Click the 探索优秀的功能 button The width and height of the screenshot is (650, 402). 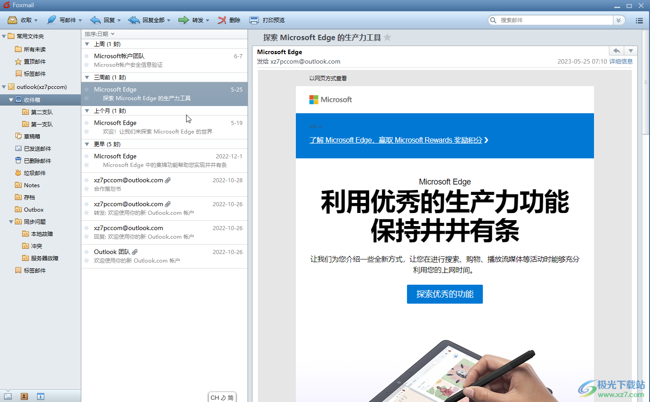click(x=445, y=294)
